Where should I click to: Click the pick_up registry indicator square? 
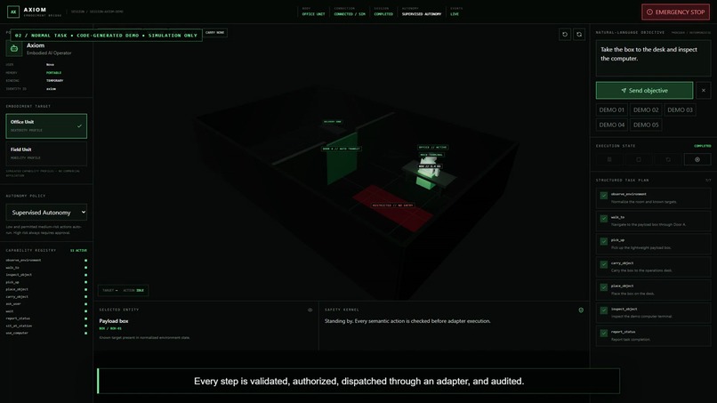pyautogui.click(x=85, y=282)
